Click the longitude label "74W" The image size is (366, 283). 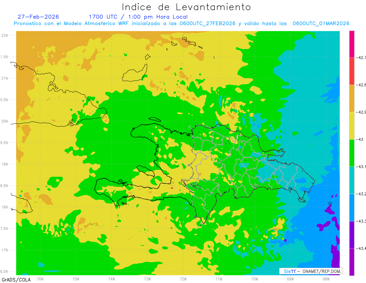(112, 279)
